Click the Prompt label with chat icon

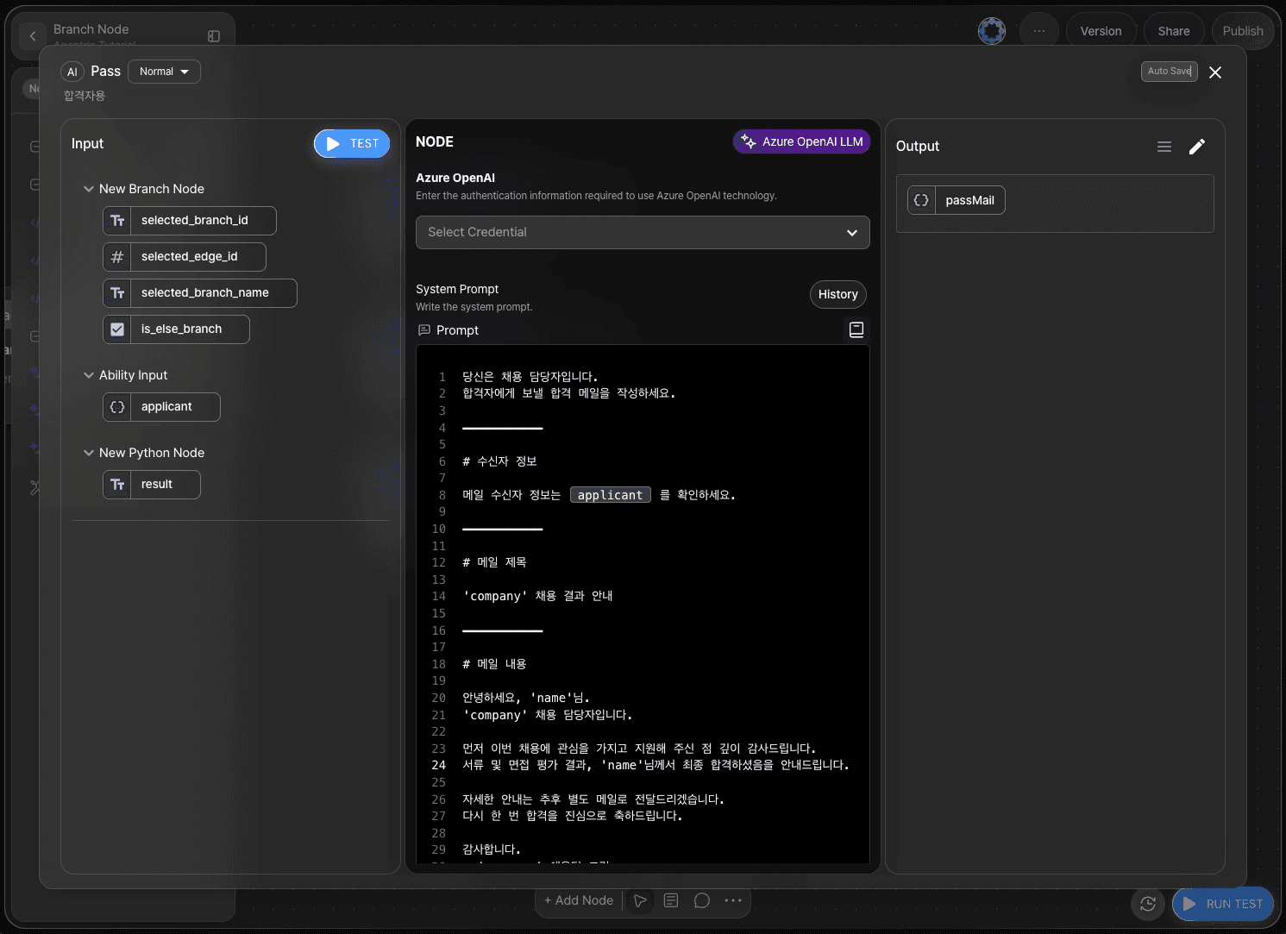[x=449, y=330]
